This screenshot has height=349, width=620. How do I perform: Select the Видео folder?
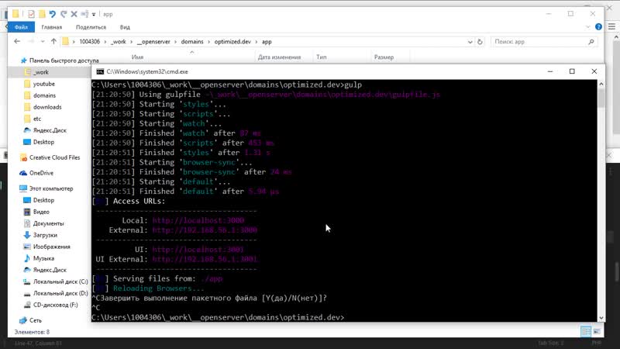pos(41,212)
